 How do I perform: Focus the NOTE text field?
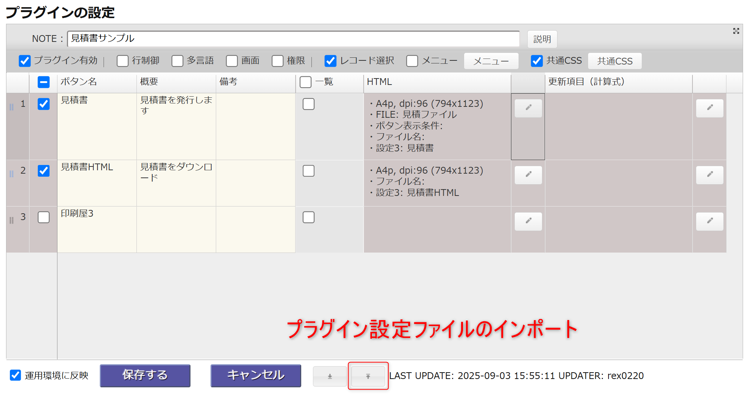pos(293,39)
